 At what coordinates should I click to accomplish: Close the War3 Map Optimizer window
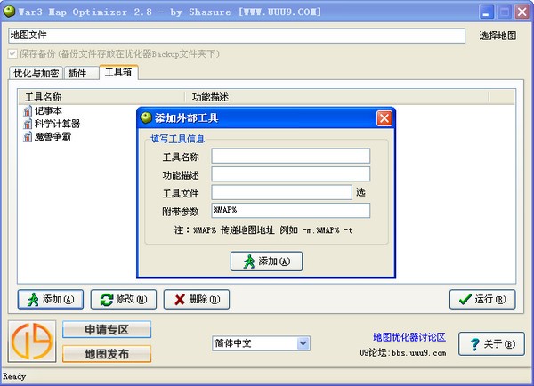522,12
